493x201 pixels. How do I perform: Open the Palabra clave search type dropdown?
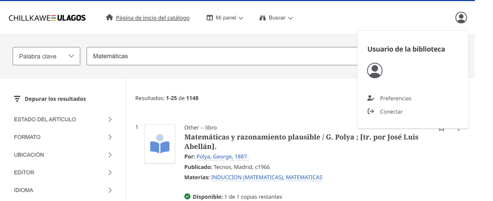pyautogui.click(x=46, y=56)
